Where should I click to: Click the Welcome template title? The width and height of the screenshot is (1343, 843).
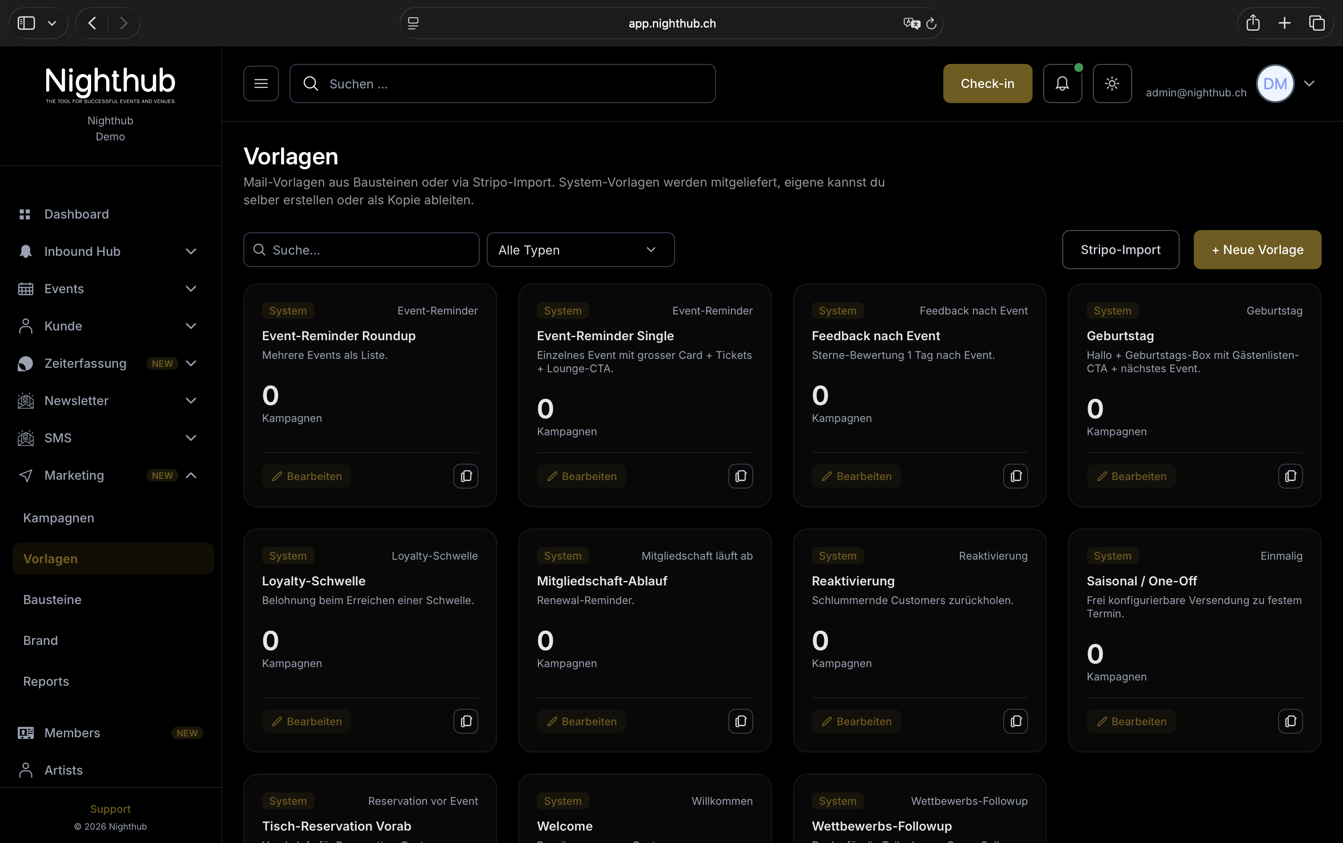point(565,826)
